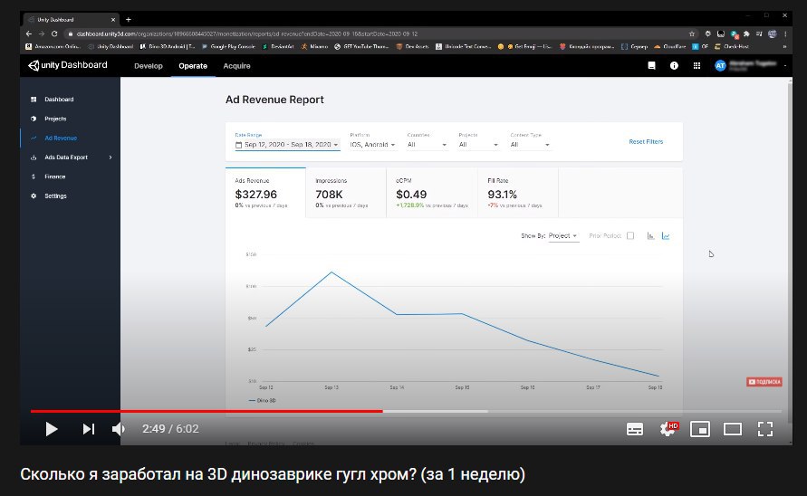Image resolution: width=807 pixels, height=496 pixels.
Task: Open the Date Range dropdown
Action: 287,145
